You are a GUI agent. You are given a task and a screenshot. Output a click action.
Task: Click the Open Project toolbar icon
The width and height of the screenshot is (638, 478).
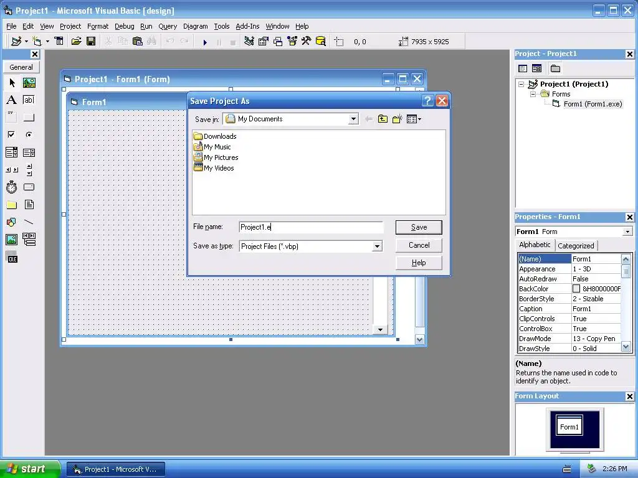[76, 41]
